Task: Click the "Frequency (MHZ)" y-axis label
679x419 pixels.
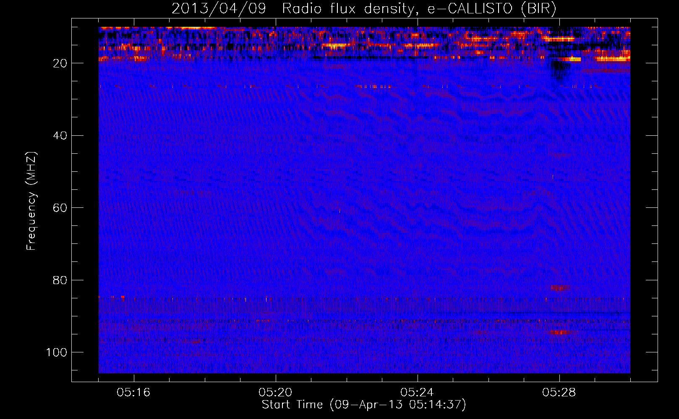Action: pos(31,201)
